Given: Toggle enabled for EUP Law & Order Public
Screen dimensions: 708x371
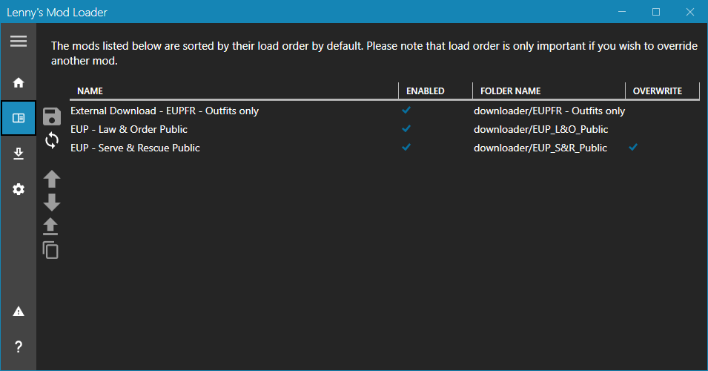Looking at the screenshot, I should point(406,129).
